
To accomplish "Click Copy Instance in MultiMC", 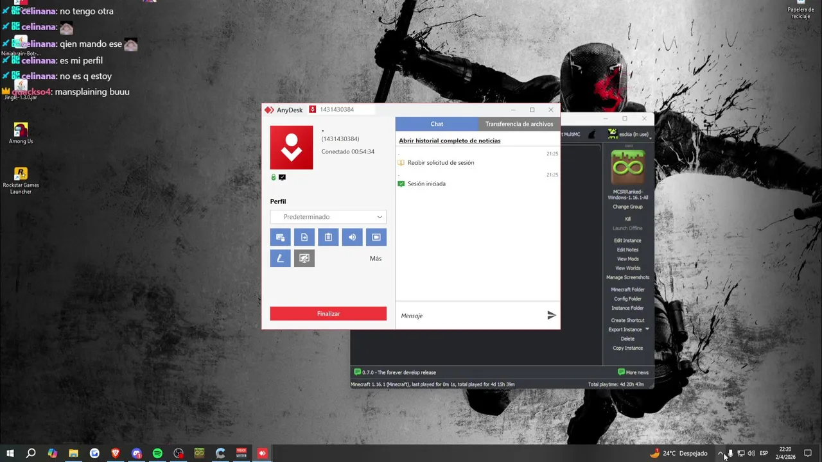I will tap(627, 348).
